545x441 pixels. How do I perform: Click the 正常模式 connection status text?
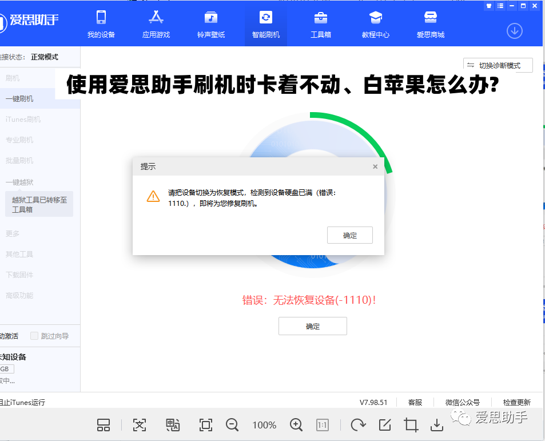point(45,57)
